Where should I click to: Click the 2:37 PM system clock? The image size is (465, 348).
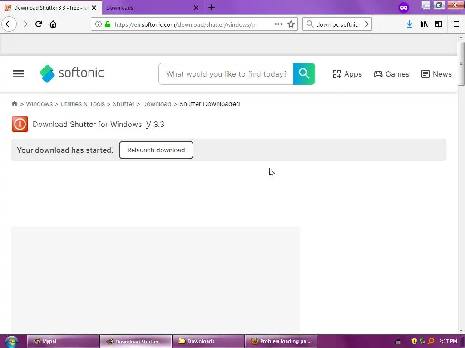[448, 341]
